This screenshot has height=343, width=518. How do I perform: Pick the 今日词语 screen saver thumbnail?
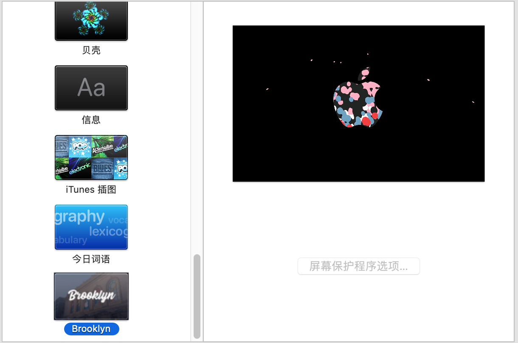tap(91, 227)
